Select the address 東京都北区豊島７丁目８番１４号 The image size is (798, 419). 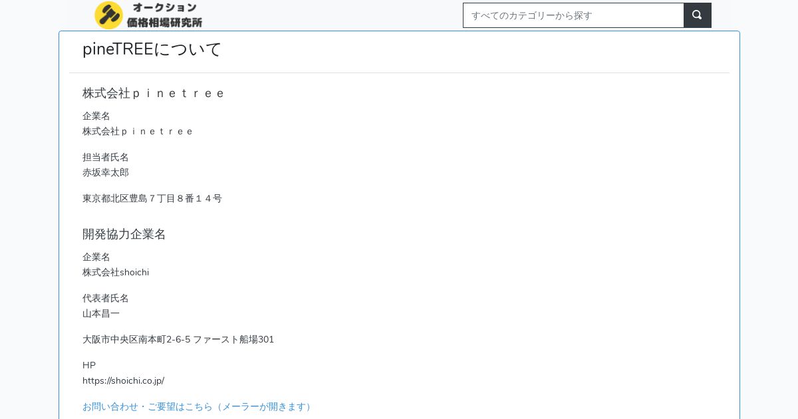click(152, 198)
